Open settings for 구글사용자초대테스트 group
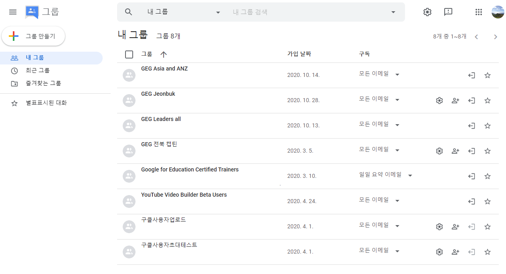 [x=439, y=252]
